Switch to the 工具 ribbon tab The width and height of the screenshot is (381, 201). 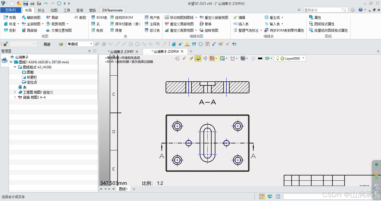67,10
